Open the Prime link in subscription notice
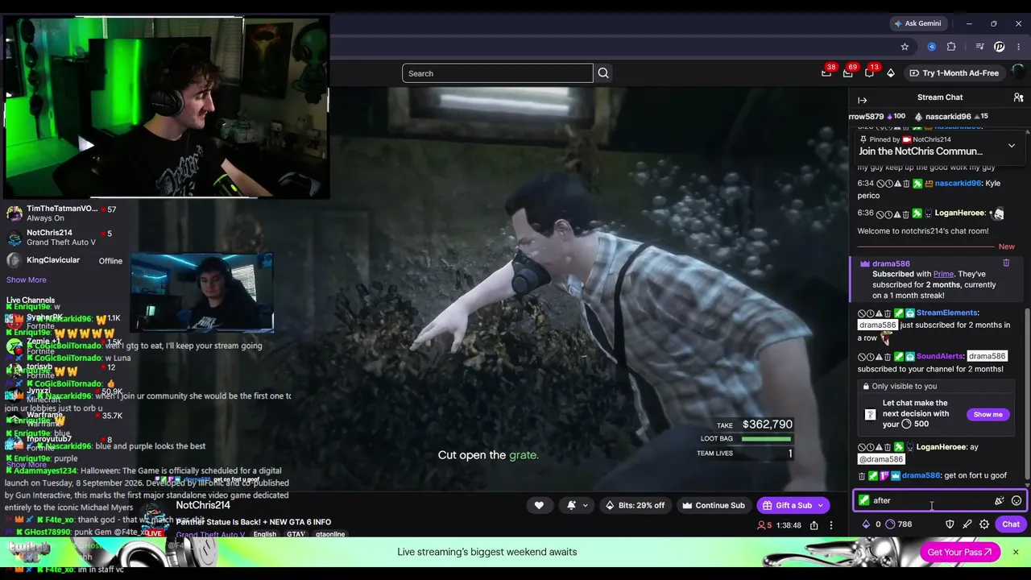The image size is (1031, 580). 943,274
